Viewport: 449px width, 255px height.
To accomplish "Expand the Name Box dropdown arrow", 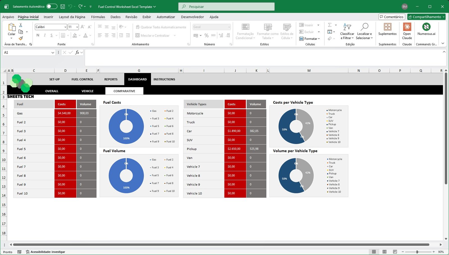I will 53,53.
